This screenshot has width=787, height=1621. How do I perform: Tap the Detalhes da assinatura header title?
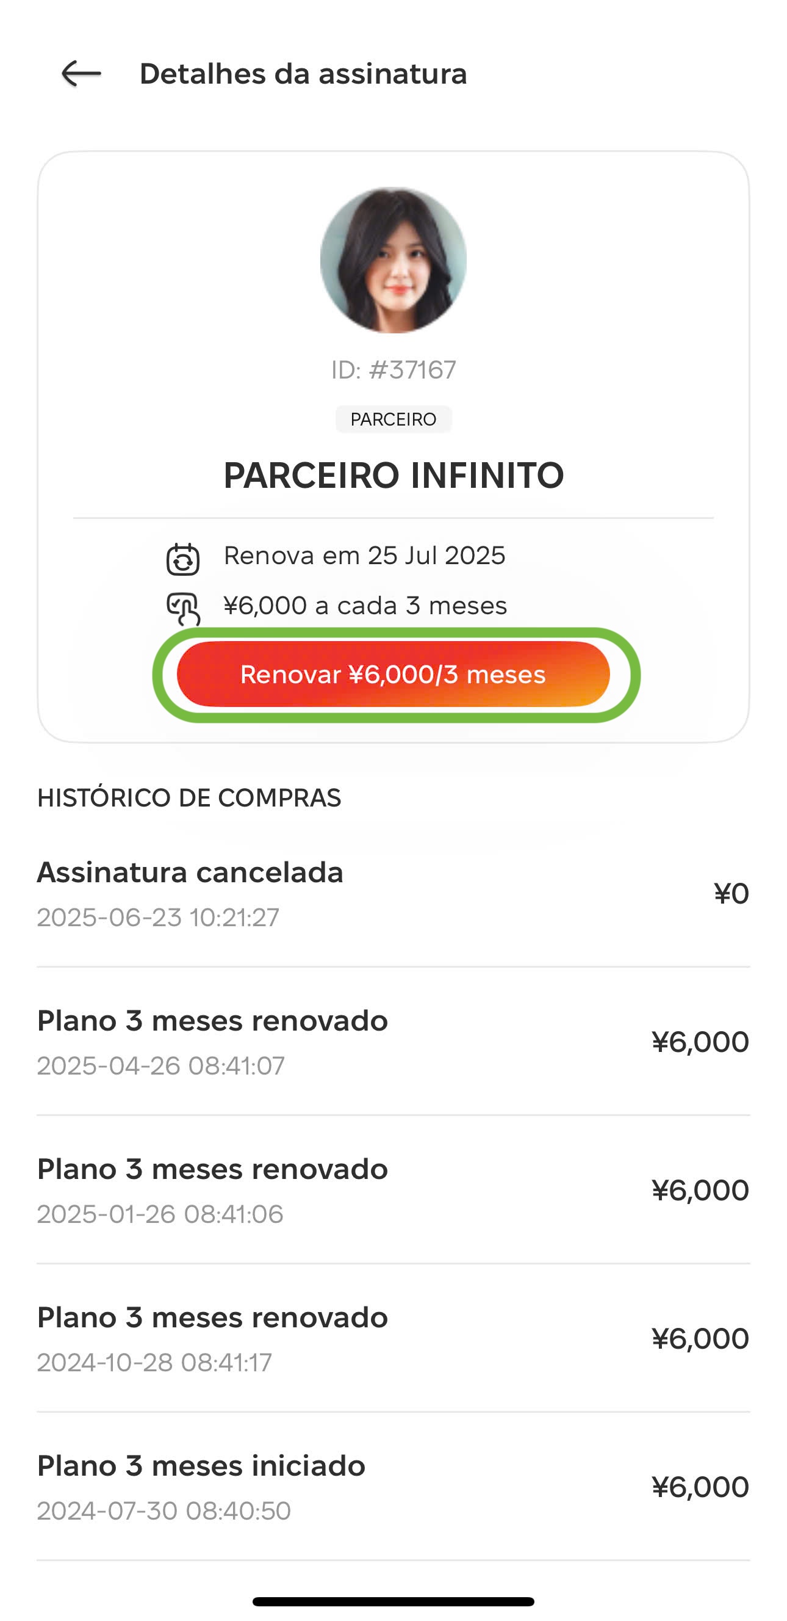303,74
